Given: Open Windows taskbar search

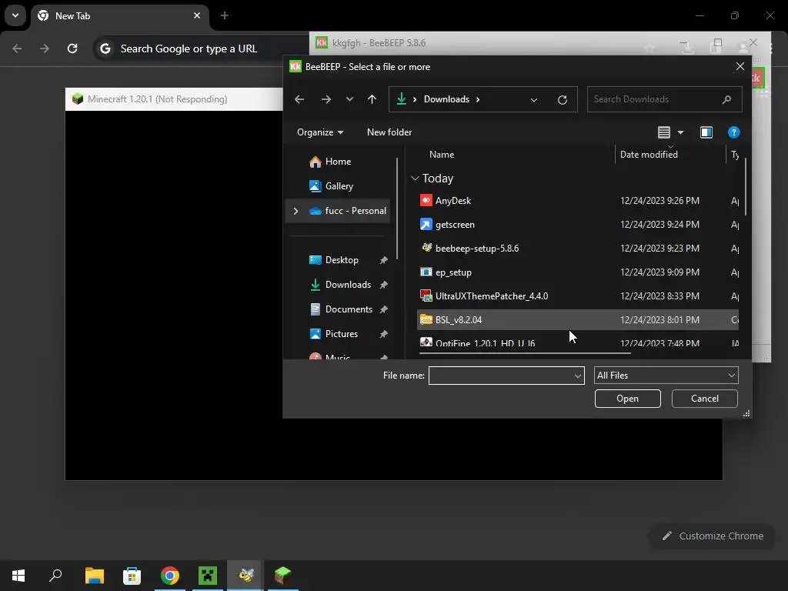Looking at the screenshot, I should point(55,576).
